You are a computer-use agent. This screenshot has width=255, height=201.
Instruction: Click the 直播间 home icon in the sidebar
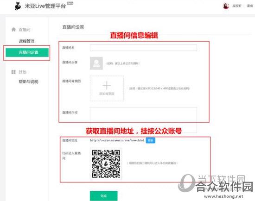(13, 30)
